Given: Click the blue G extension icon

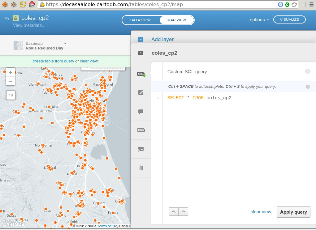Looking at the screenshot, I should 280,4.
